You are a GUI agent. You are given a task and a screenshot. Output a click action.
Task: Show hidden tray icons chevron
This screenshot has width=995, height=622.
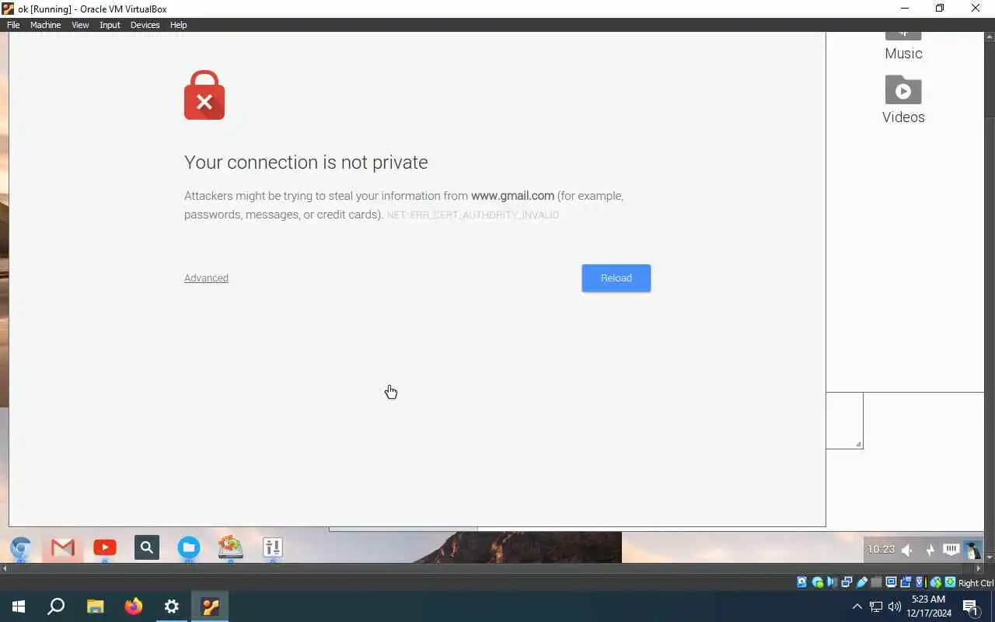point(857,606)
